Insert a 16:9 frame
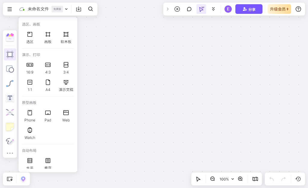The image size is (308, 188). pyautogui.click(x=30, y=68)
